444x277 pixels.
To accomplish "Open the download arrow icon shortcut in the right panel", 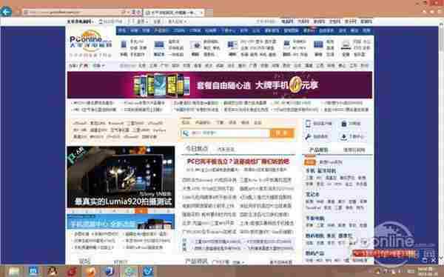I will (344, 137).
